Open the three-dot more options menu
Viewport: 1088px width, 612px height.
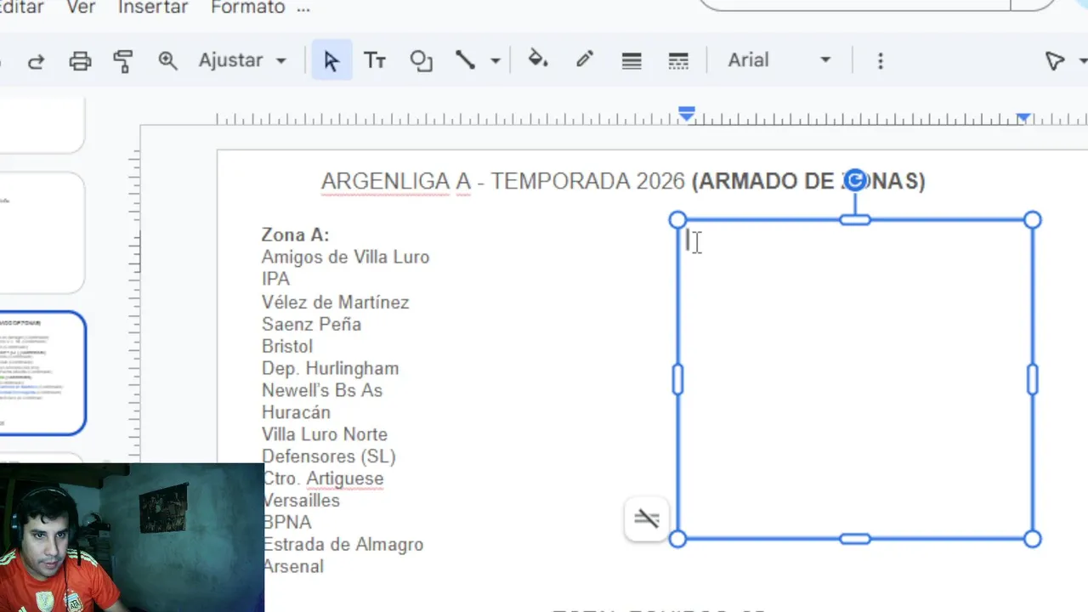[x=881, y=60]
